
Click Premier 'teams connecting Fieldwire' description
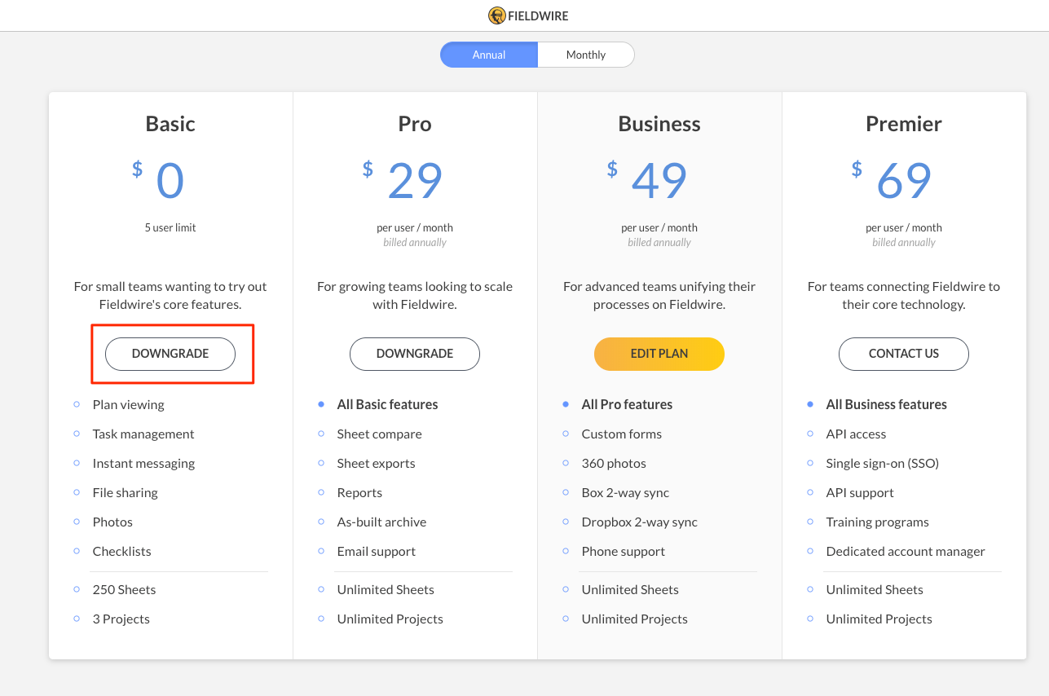coord(904,295)
